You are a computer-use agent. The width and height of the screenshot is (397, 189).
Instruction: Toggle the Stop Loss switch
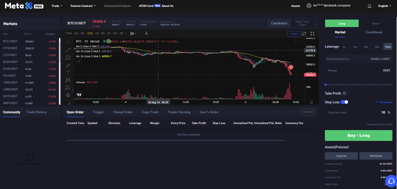pos(344,102)
